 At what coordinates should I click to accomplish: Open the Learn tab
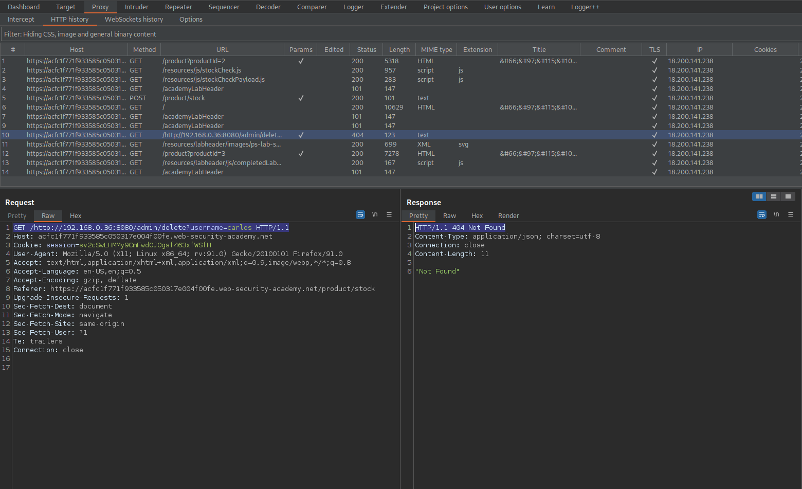click(546, 7)
